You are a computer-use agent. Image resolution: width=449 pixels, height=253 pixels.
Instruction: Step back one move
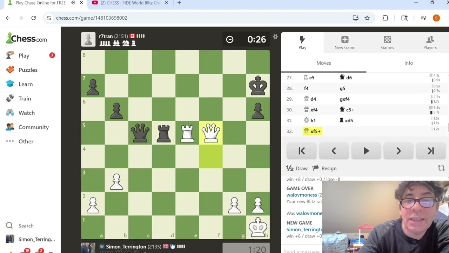334,151
